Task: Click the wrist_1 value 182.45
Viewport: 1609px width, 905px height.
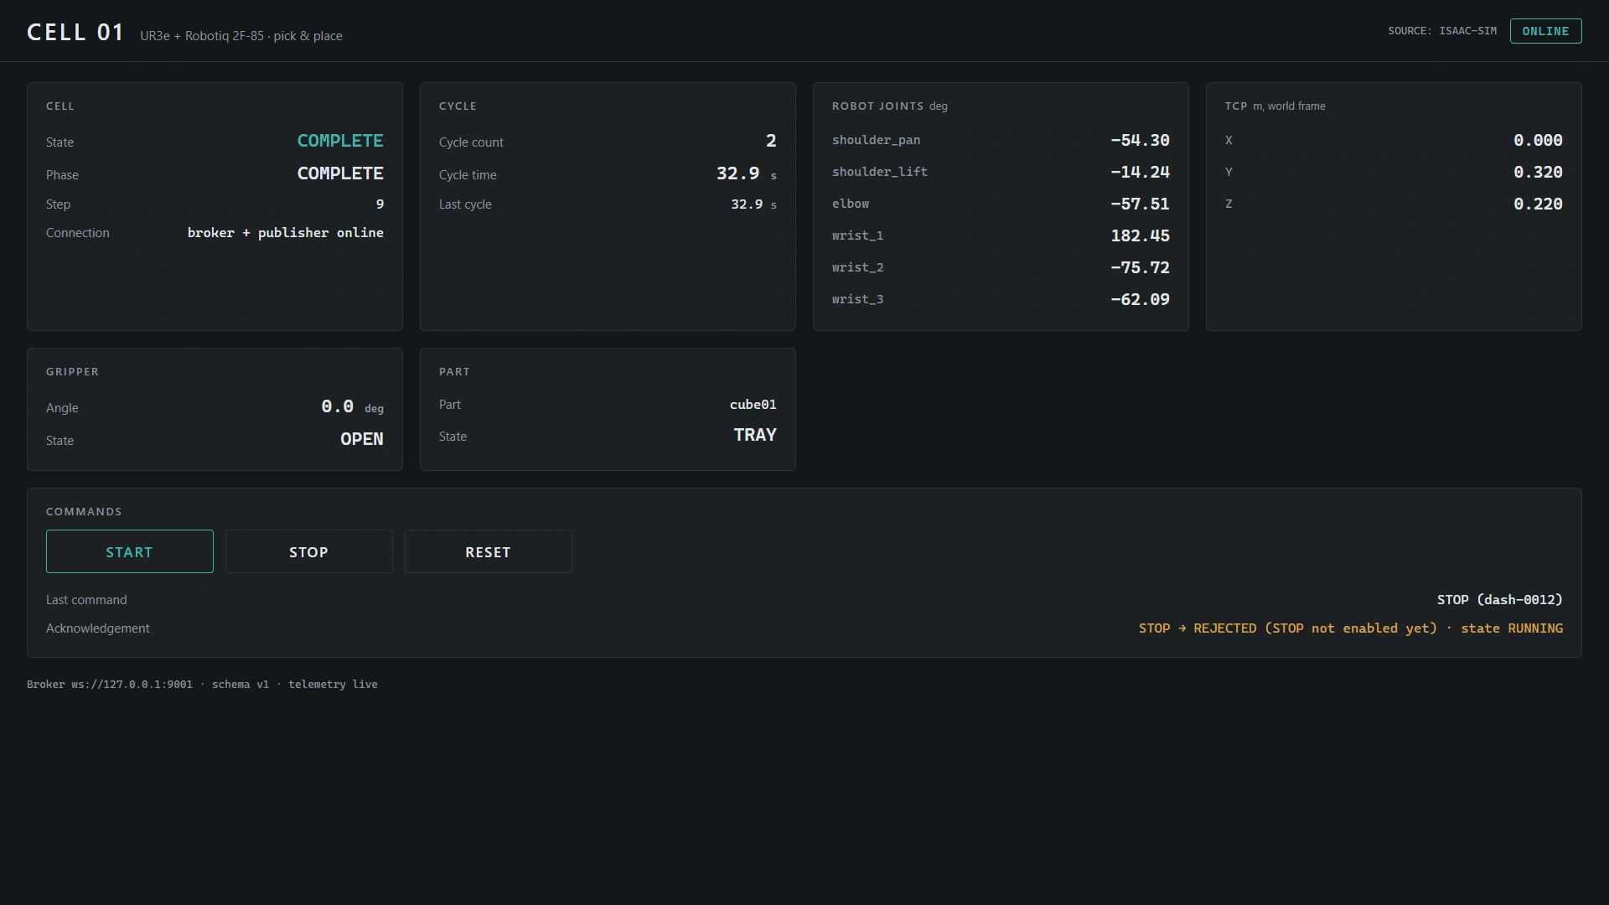Action: tap(1140, 235)
